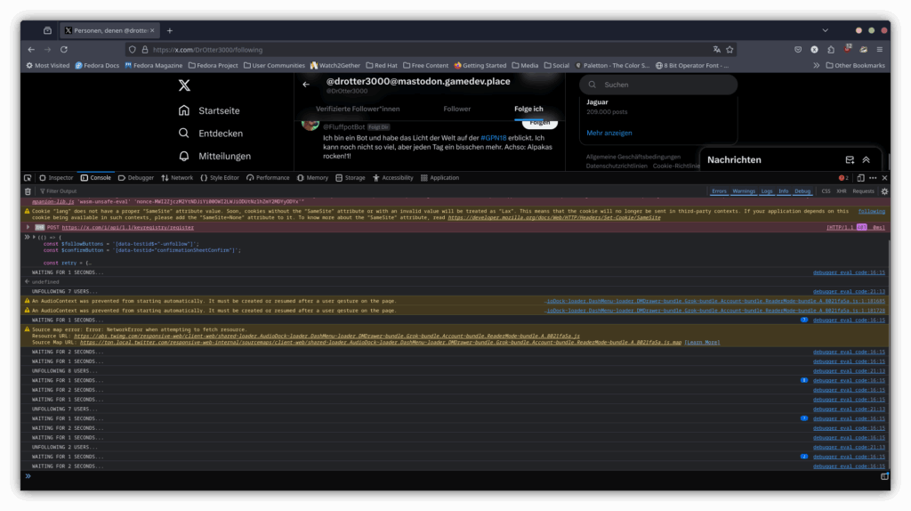The width and height of the screenshot is (911, 511).
Task: Open the @FluffpotBot profile
Action: pos(344,126)
